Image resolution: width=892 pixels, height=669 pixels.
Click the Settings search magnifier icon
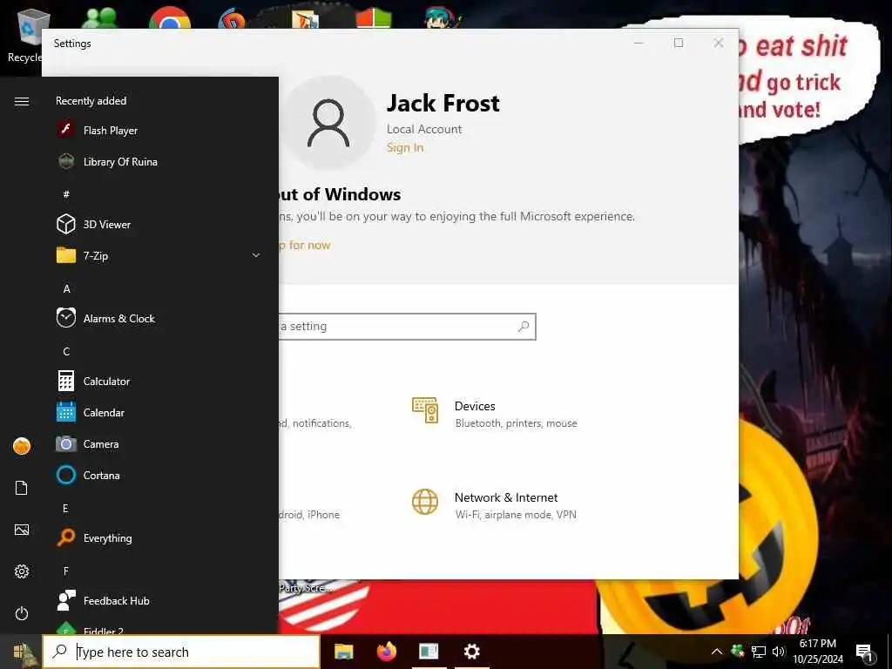click(x=524, y=327)
